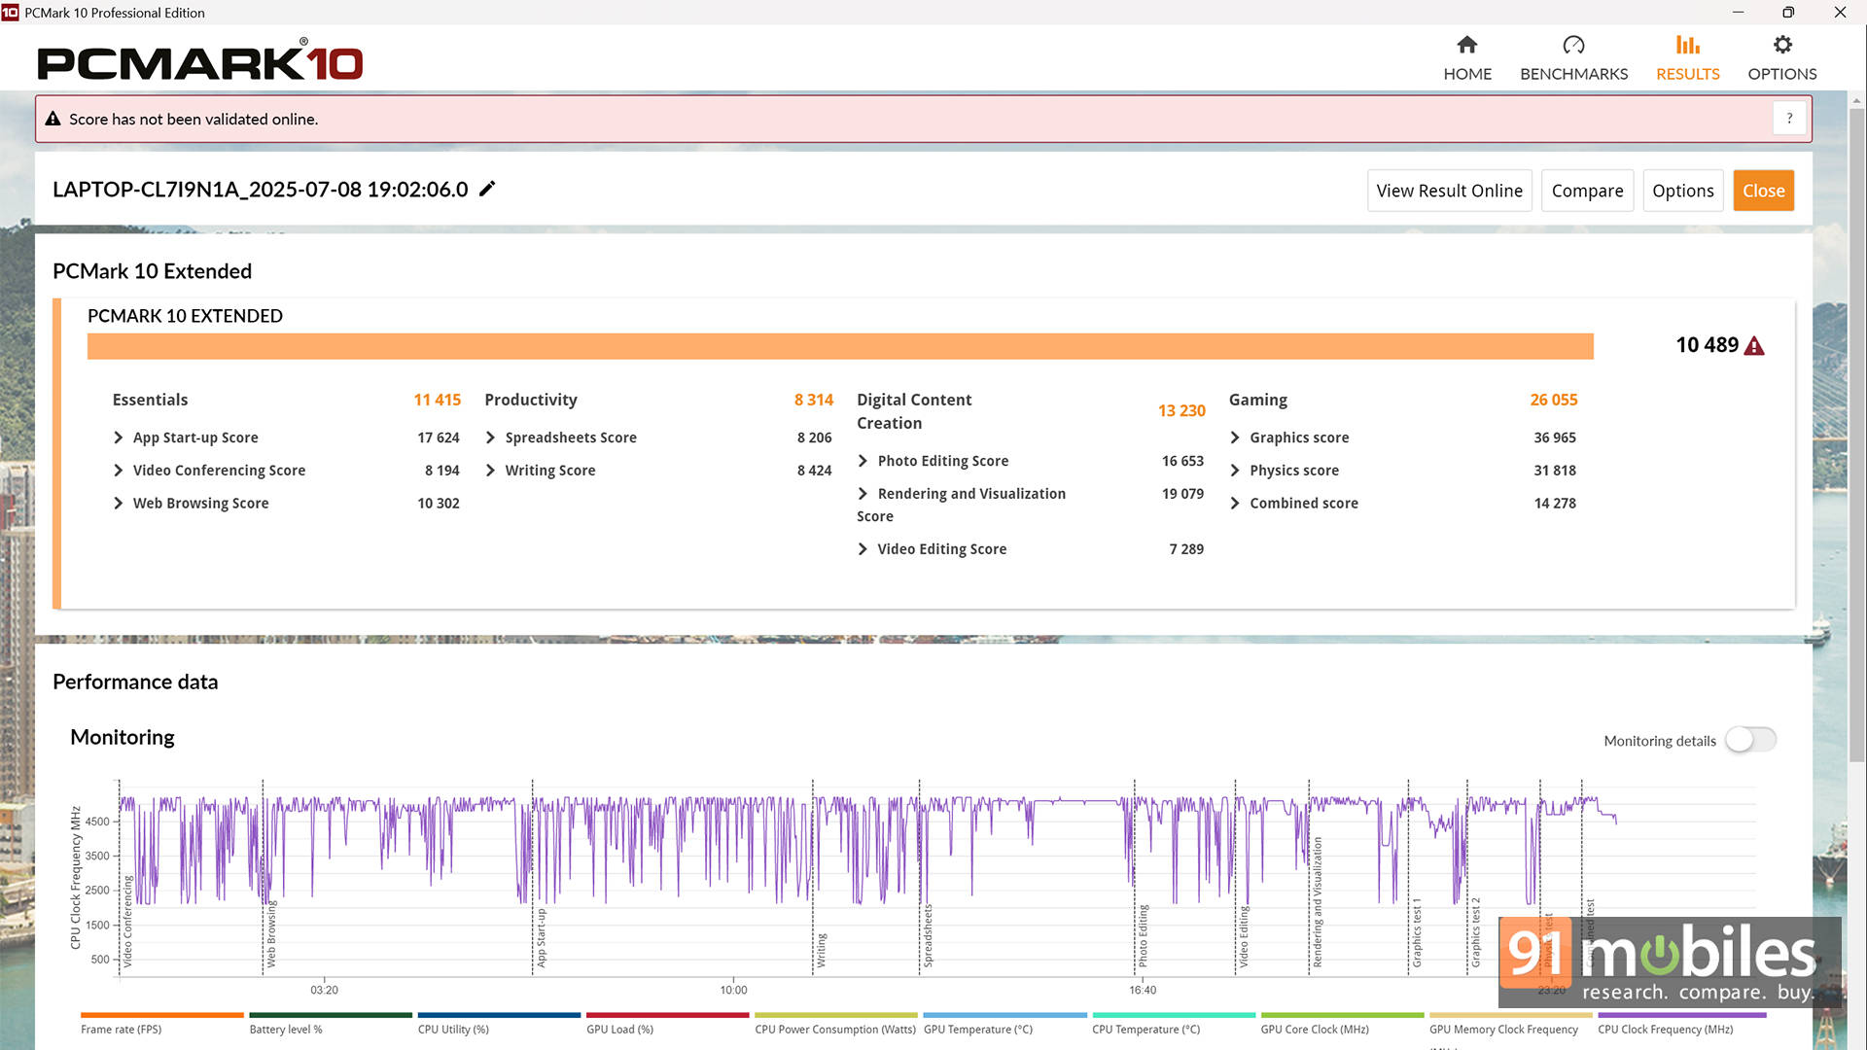Toggle the Monitoring details switch
The width and height of the screenshot is (1867, 1050).
pos(1750,740)
